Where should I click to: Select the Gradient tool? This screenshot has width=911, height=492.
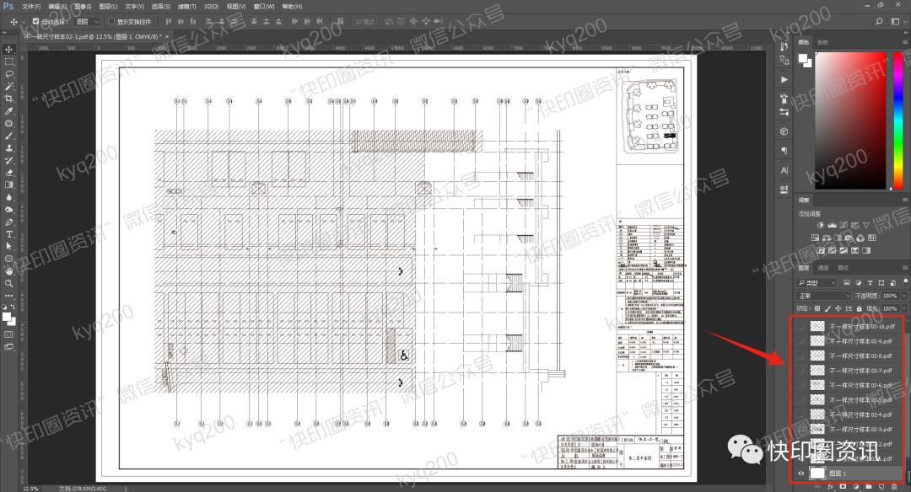[x=8, y=184]
